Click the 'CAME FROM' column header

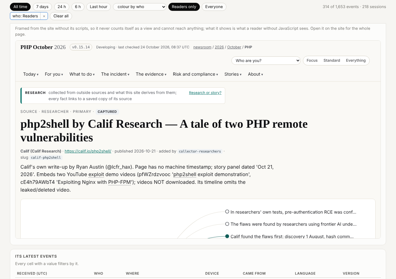point(254,273)
